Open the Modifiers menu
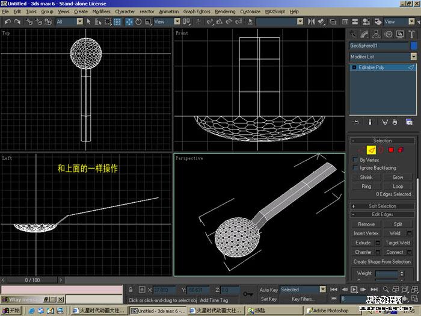This screenshot has height=316, width=421. click(x=101, y=11)
